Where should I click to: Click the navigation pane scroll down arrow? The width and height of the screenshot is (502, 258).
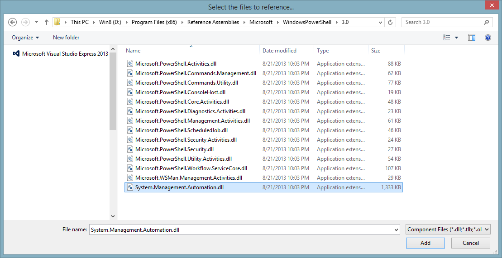tap(113, 216)
